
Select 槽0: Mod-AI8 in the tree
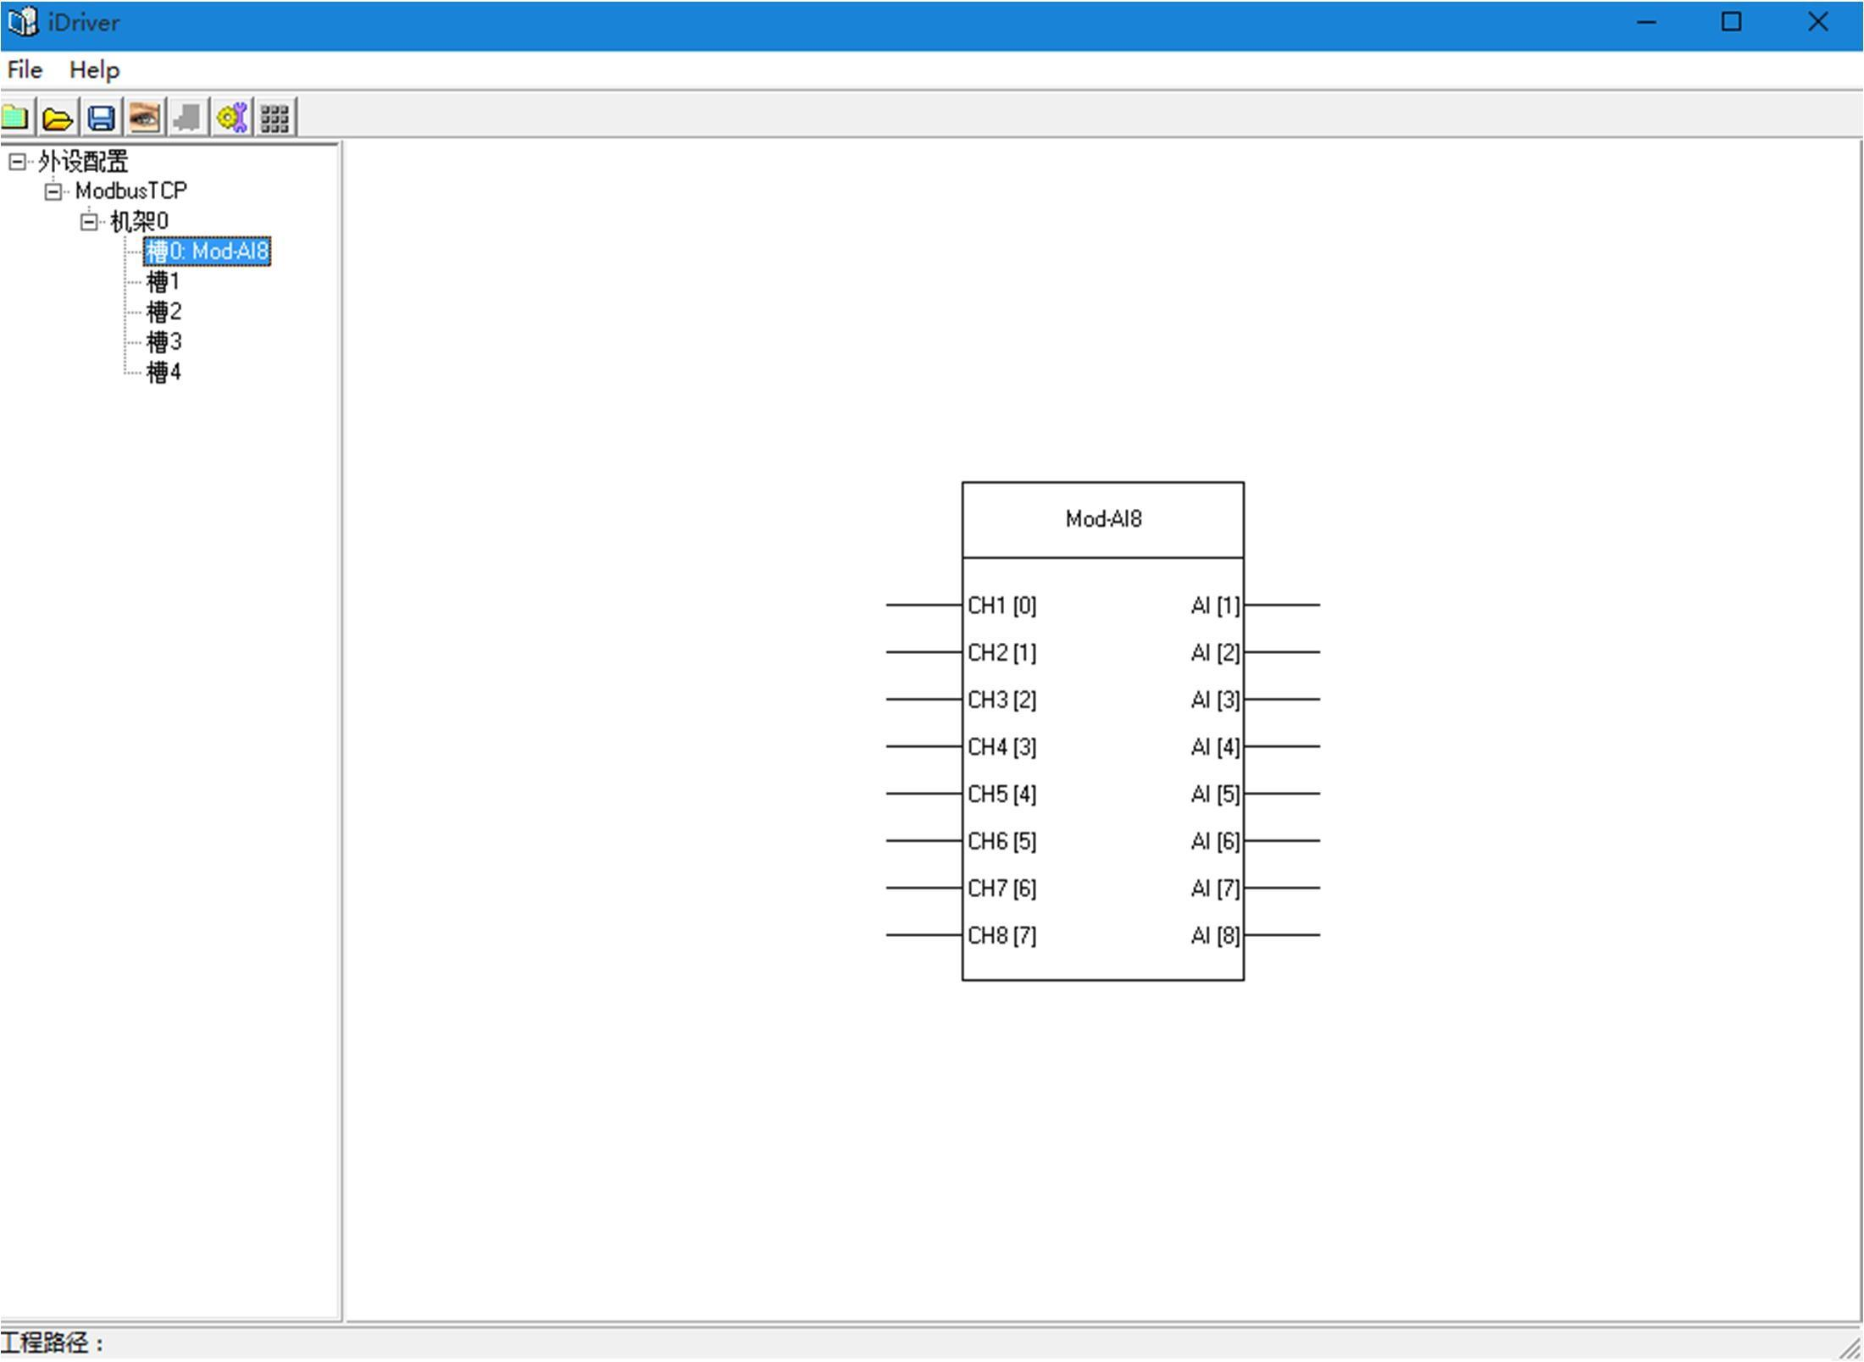(x=207, y=252)
